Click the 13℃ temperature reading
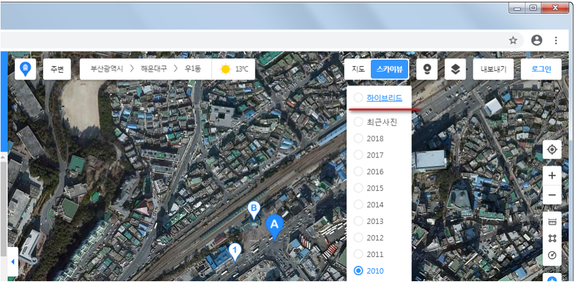Viewport: 574px width, 283px height. (x=242, y=69)
